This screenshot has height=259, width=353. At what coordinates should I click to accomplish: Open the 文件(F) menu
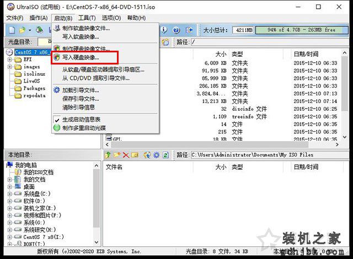pos(15,18)
